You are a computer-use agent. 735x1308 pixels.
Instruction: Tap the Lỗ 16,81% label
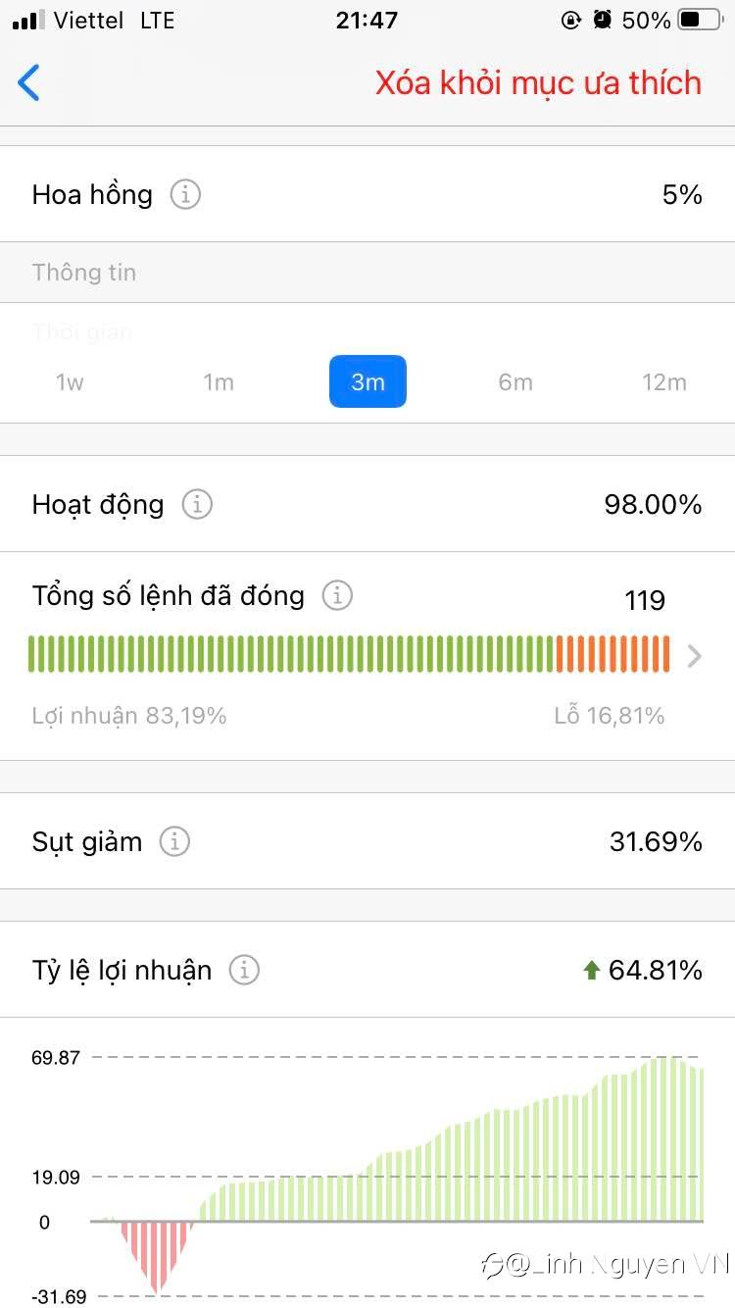pyautogui.click(x=609, y=716)
